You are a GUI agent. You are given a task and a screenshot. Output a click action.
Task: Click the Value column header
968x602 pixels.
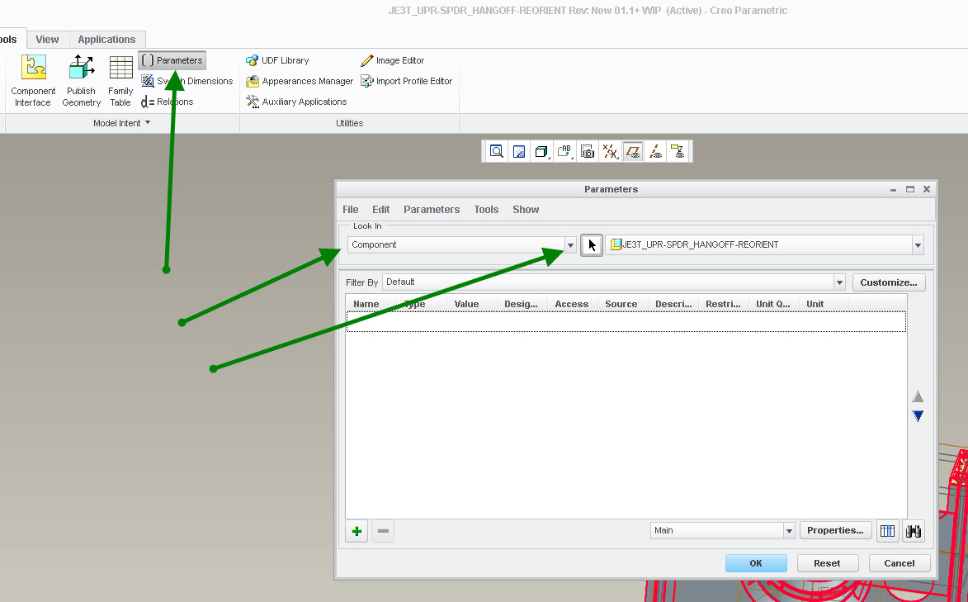pos(472,304)
